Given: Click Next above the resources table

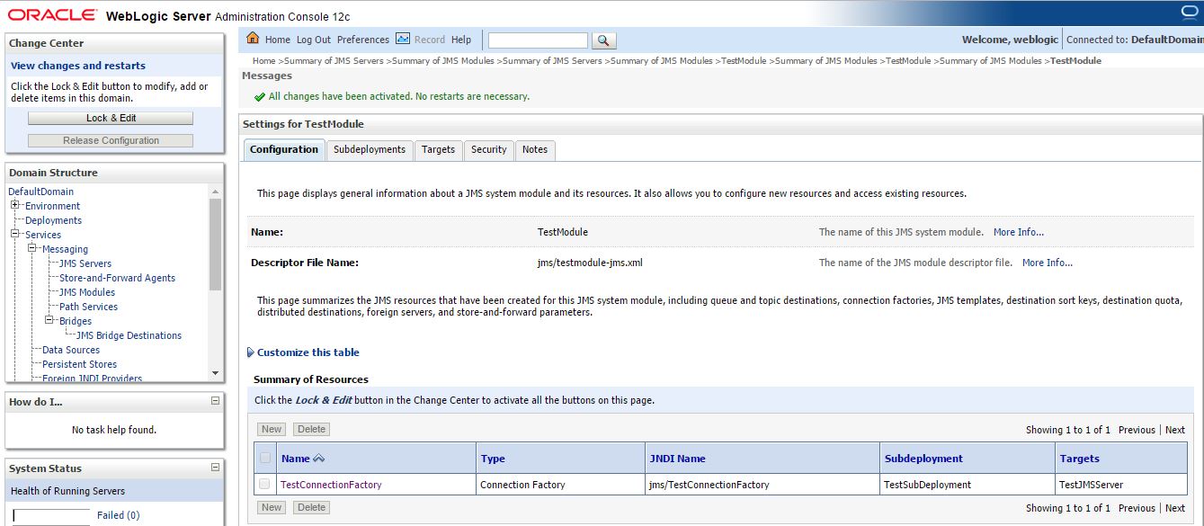Looking at the screenshot, I should tap(1175, 430).
